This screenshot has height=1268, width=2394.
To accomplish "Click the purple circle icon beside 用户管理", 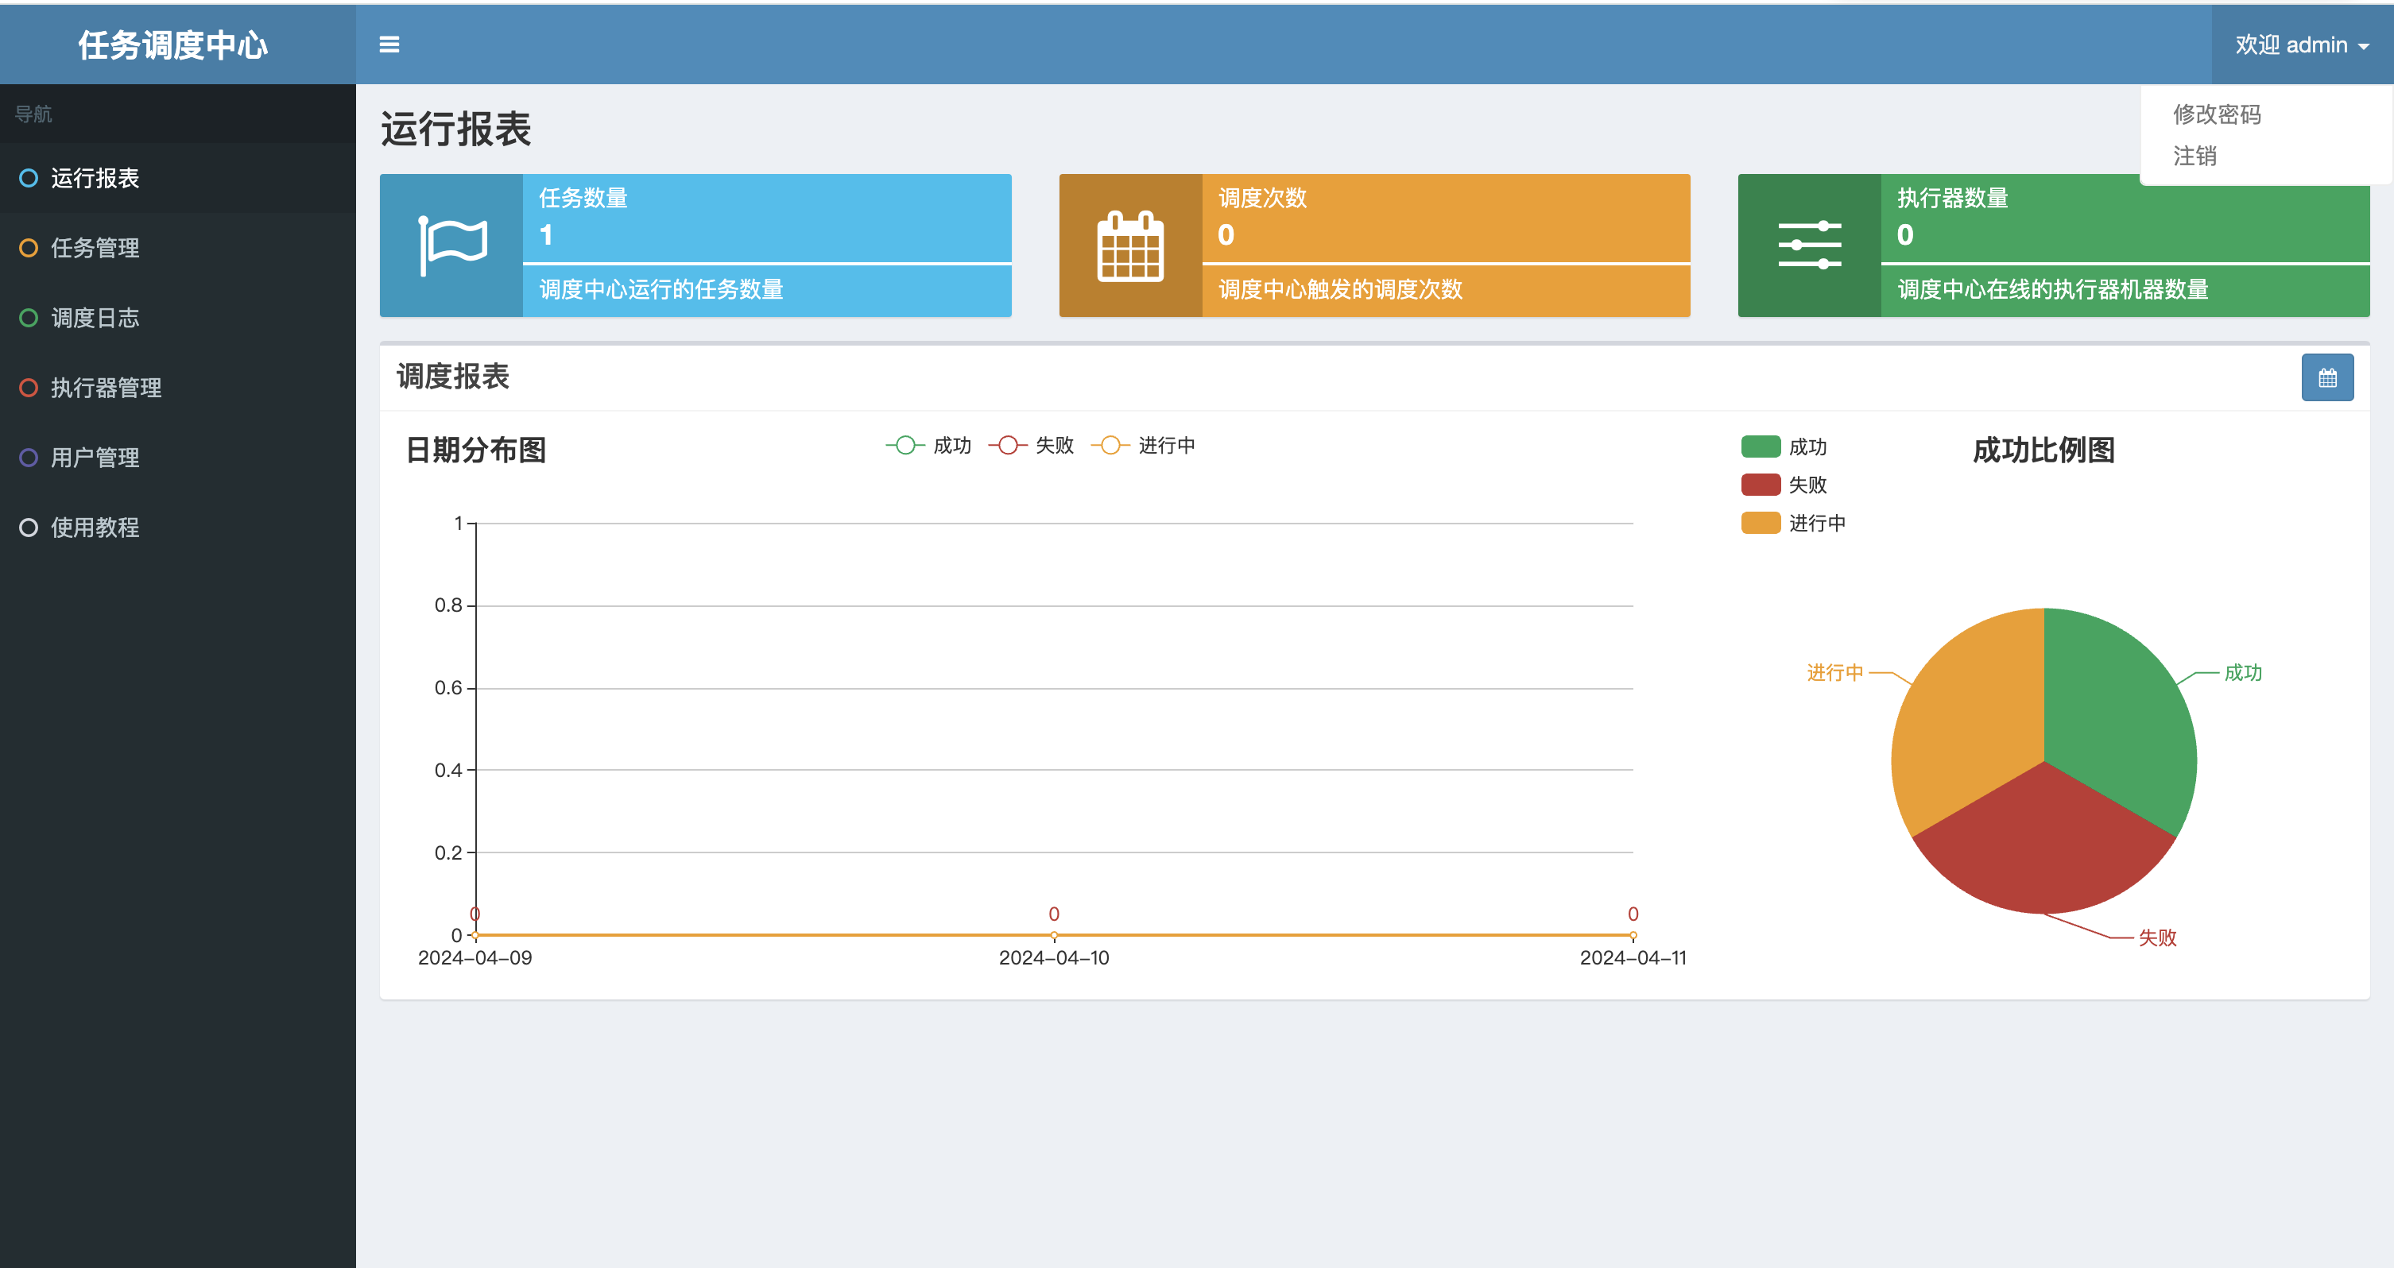I will pyautogui.click(x=29, y=457).
